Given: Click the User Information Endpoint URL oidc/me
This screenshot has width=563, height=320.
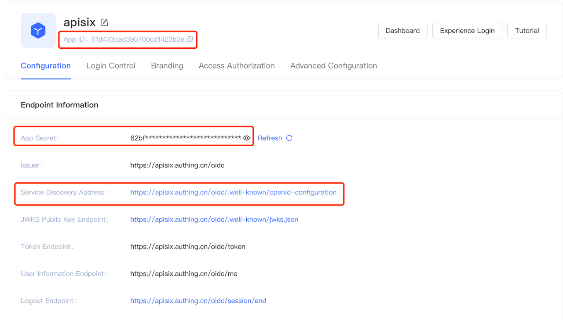Looking at the screenshot, I should coord(184,273).
